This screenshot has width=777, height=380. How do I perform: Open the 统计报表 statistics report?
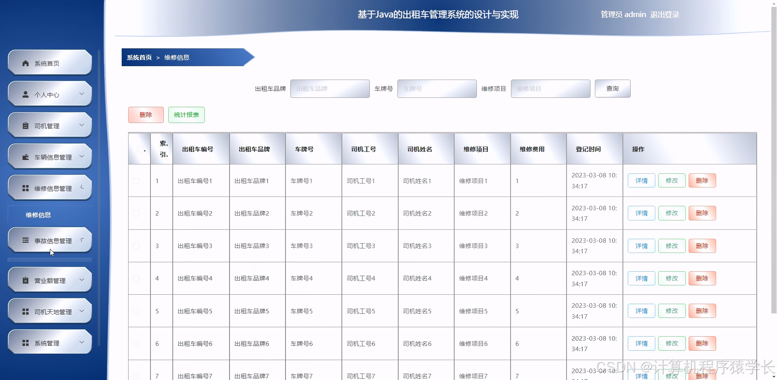(x=187, y=115)
